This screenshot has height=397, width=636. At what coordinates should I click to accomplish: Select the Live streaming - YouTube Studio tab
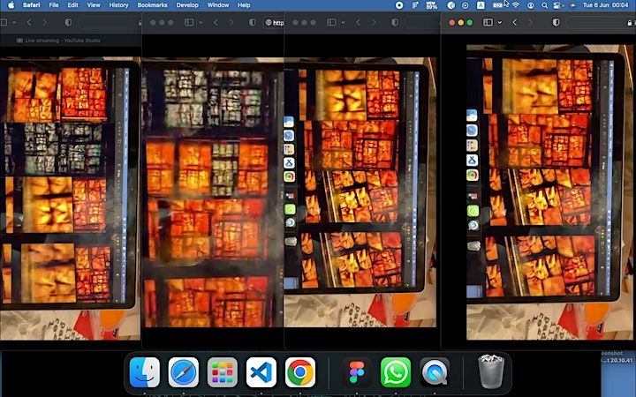coord(59,41)
